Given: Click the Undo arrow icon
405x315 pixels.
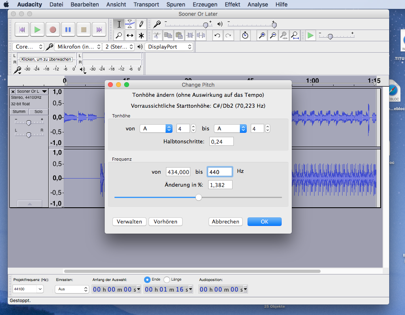Looking at the screenshot, I should [218, 36].
